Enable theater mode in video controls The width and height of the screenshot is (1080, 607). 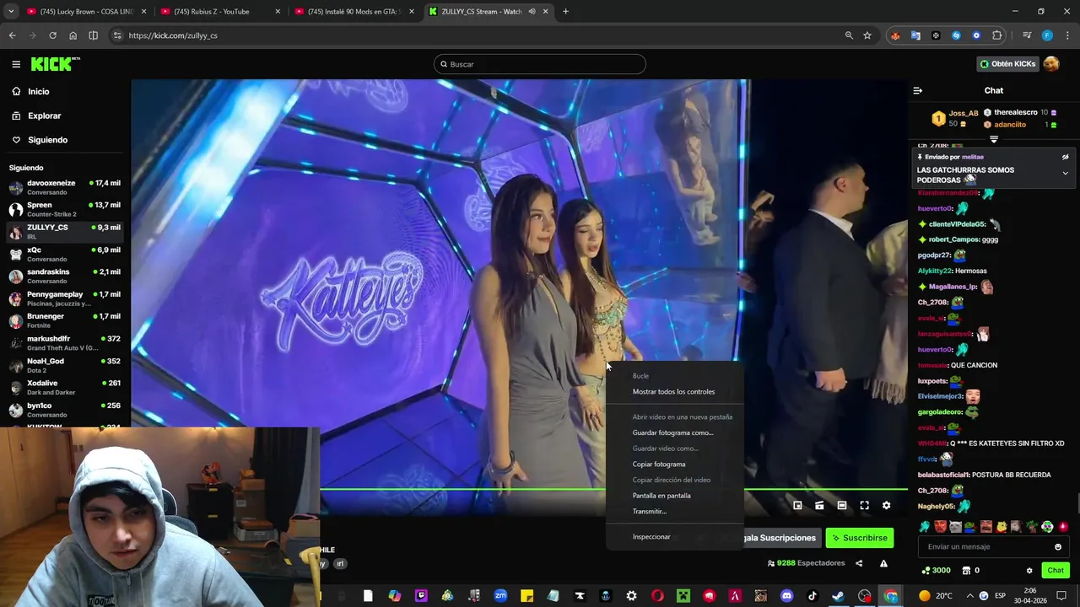[842, 505]
